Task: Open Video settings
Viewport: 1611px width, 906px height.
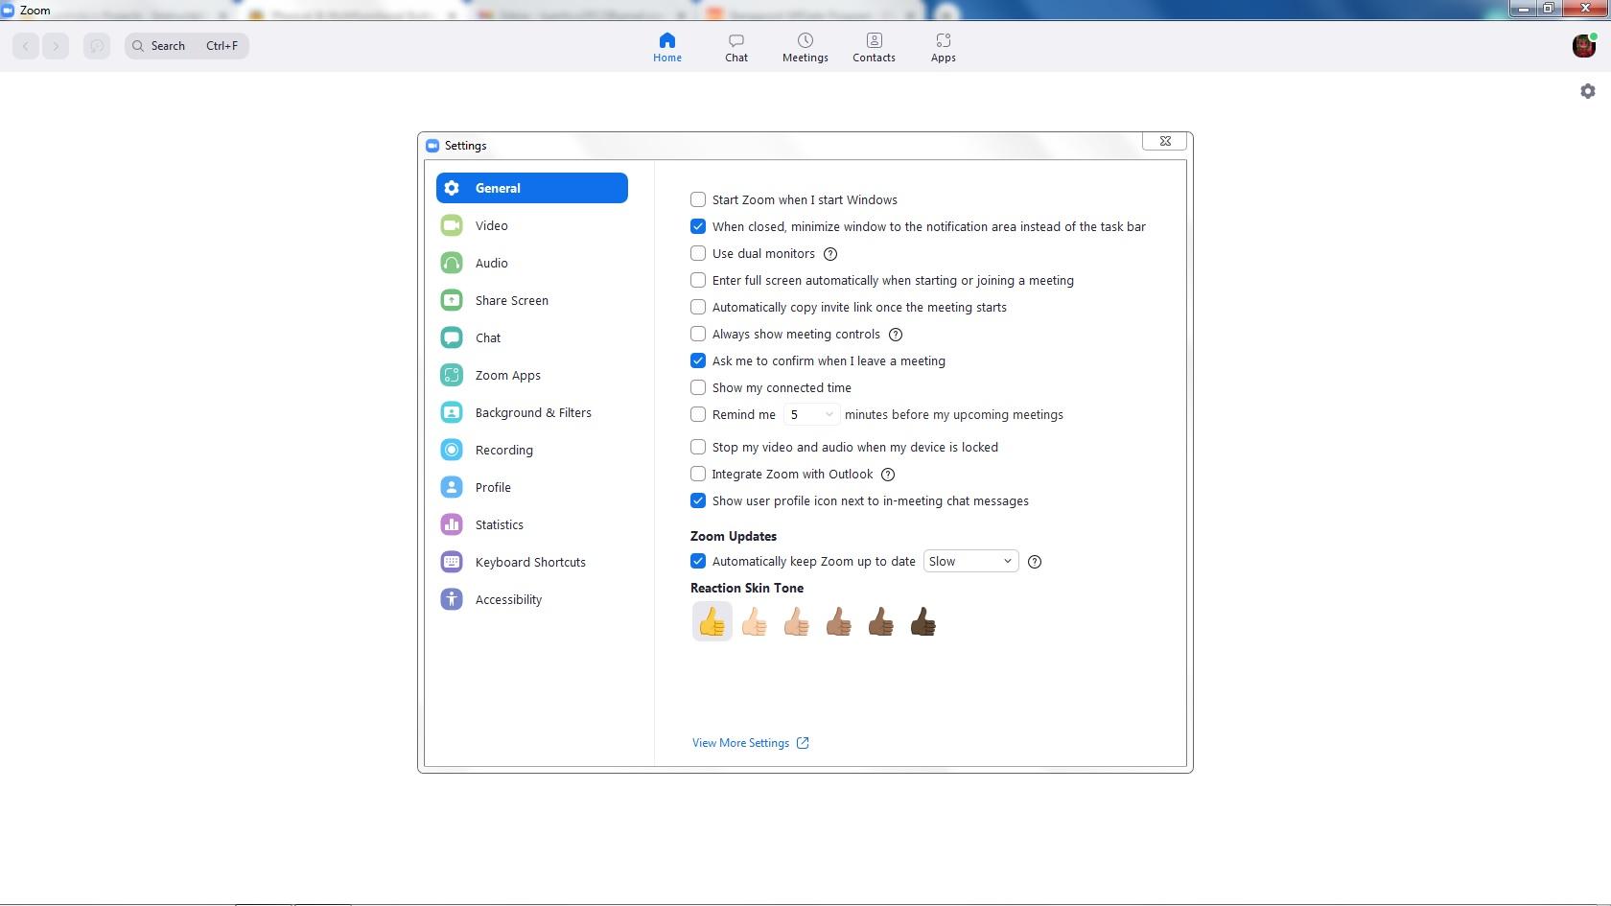Action: [x=532, y=225]
